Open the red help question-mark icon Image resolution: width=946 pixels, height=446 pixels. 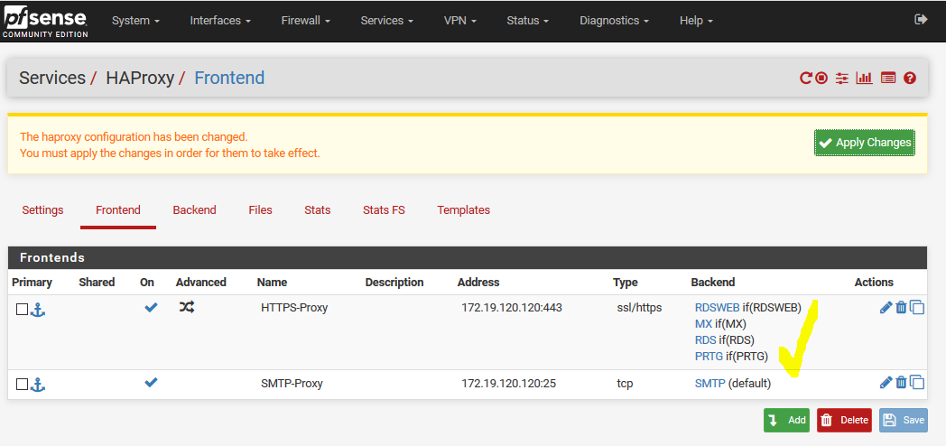(x=910, y=78)
